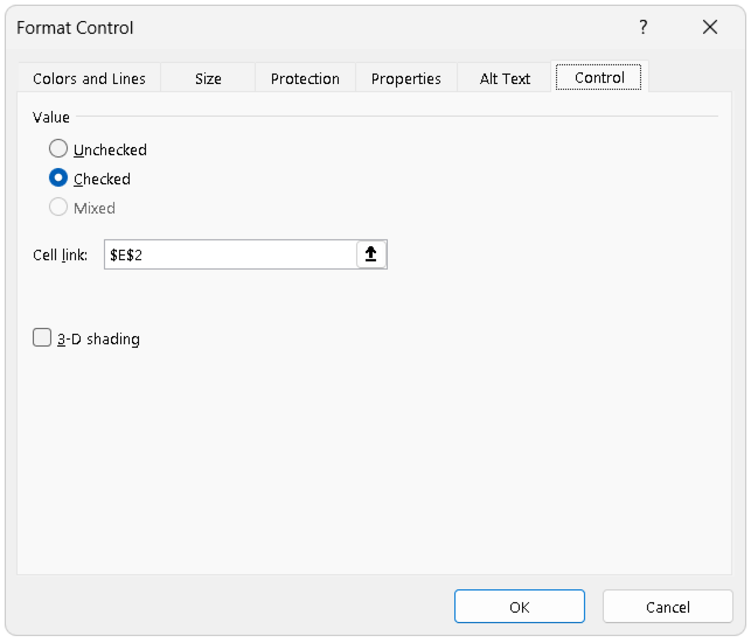
Task: Click the Cell link label
Action: click(60, 255)
